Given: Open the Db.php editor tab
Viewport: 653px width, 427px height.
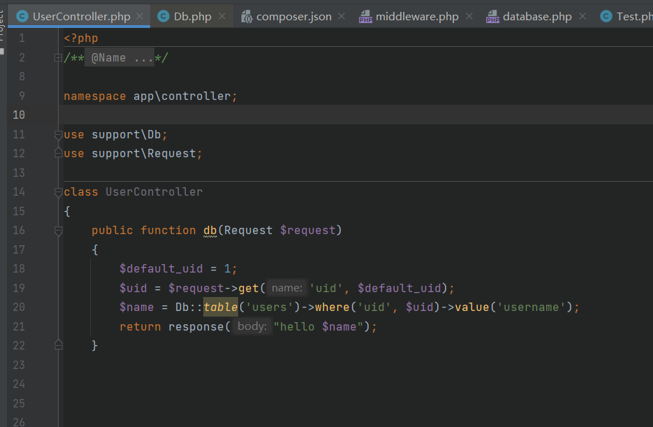Looking at the screenshot, I should pos(192,17).
